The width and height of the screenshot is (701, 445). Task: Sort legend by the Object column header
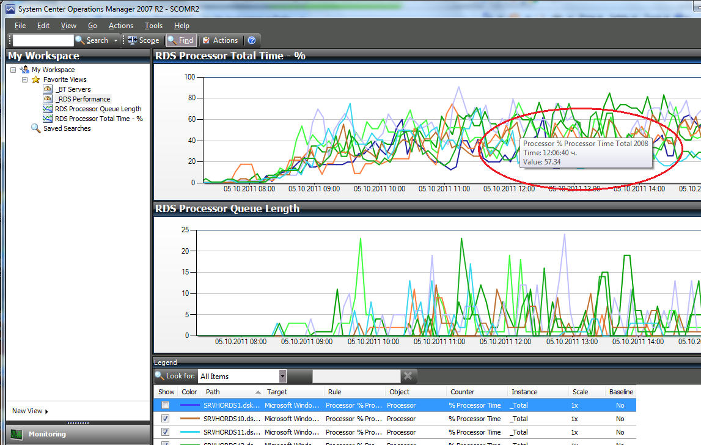coord(416,392)
